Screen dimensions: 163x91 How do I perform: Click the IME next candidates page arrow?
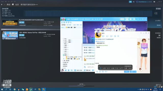click(130, 68)
